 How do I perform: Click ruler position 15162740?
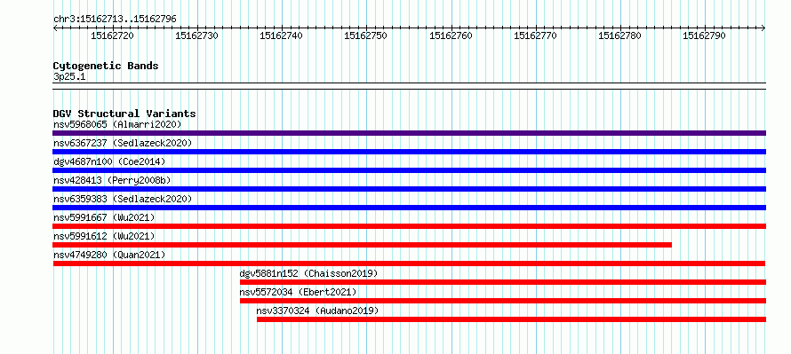[282, 35]
